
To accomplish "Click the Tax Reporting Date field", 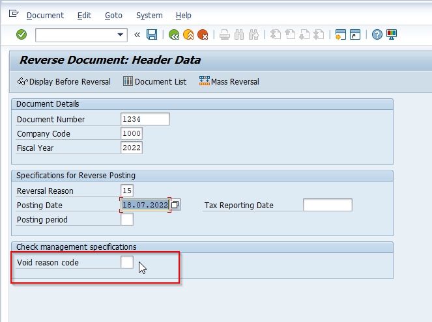I will tap(327, 205).
